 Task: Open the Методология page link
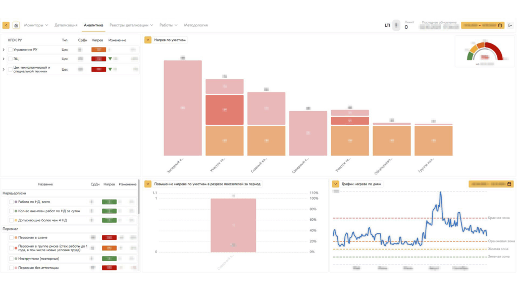tap(195, 25)
